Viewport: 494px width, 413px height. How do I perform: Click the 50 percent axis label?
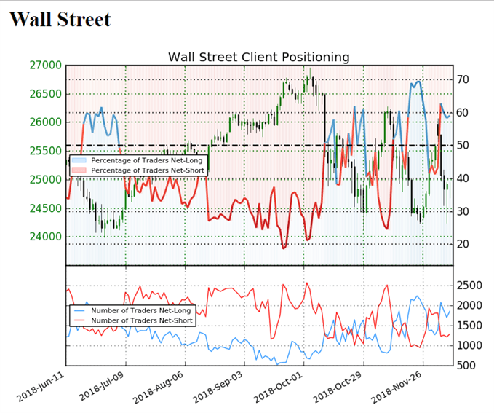point(463,146)
